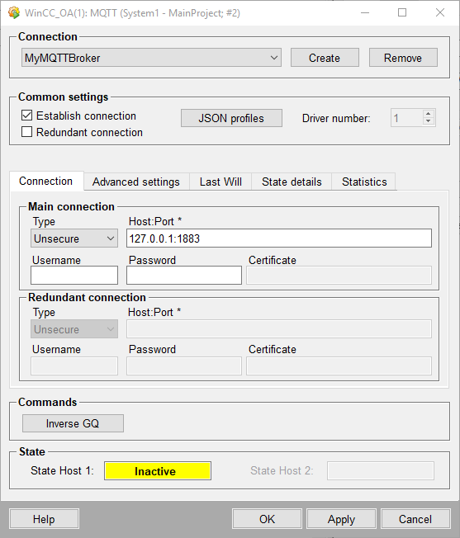Go to the Statistics tab
This screenshot has height=538, width=460.
coord(364,182)
